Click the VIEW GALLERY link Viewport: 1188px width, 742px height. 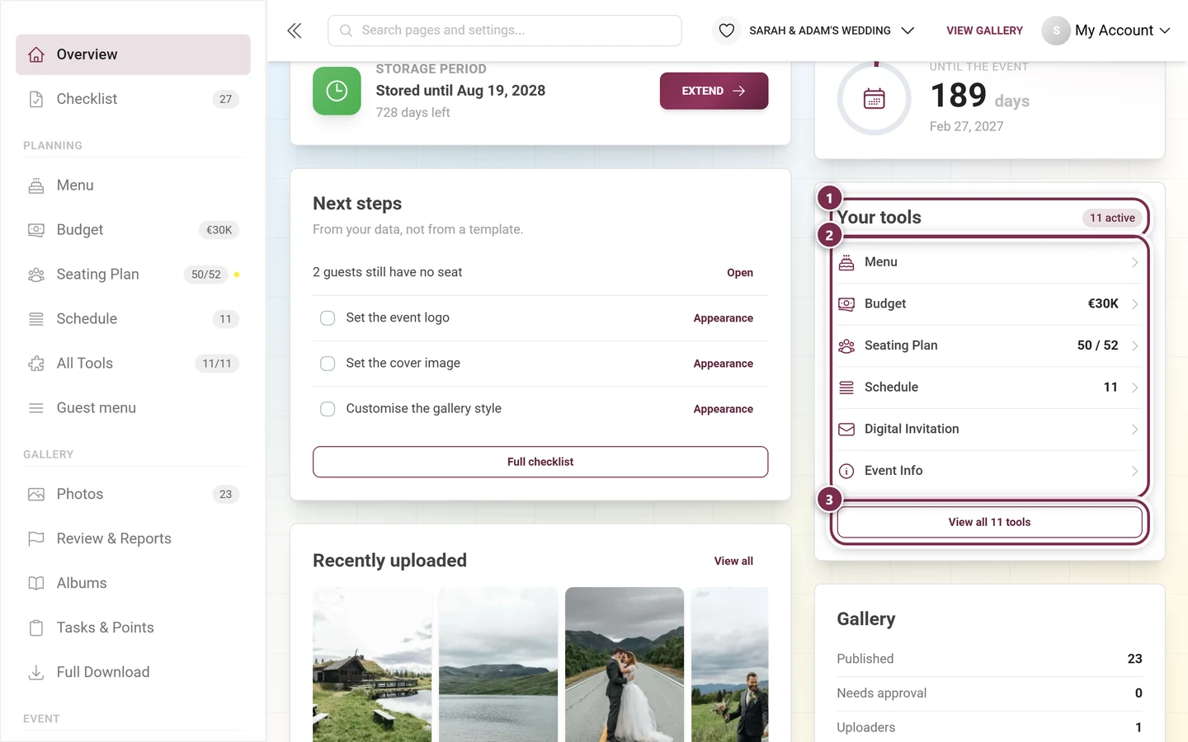coord(984,31)
